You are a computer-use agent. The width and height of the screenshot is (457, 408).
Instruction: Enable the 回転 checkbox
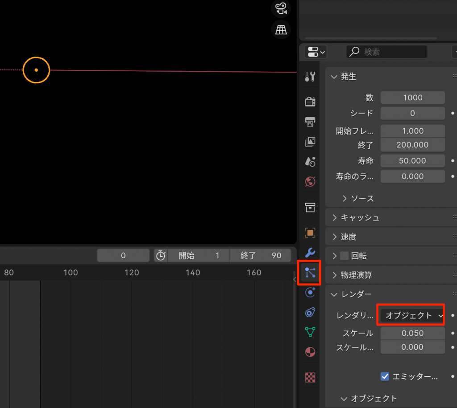pos(344,256)
